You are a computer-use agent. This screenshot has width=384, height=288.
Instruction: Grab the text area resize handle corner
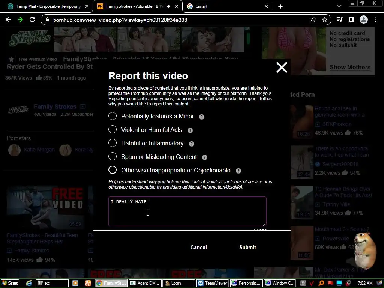click(264, 224)
